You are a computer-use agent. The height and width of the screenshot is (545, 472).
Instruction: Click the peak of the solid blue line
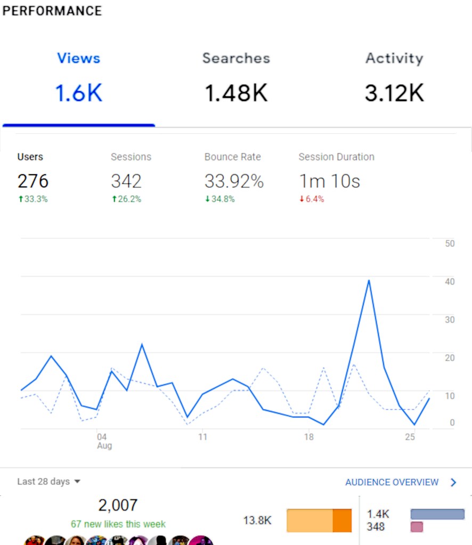pos(368,280)
